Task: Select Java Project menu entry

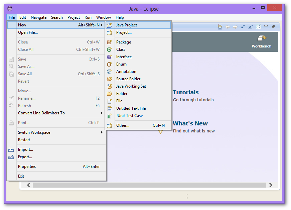Action: click(x=138, y=25)
